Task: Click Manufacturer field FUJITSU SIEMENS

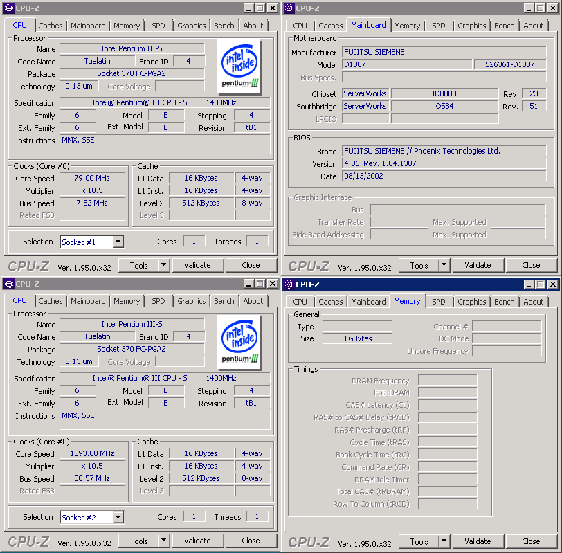Action: [x=444, y=52]
